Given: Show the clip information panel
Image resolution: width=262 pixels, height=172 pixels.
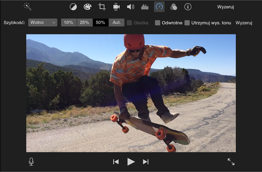Looking at the screenshot, I should [188, 7].
